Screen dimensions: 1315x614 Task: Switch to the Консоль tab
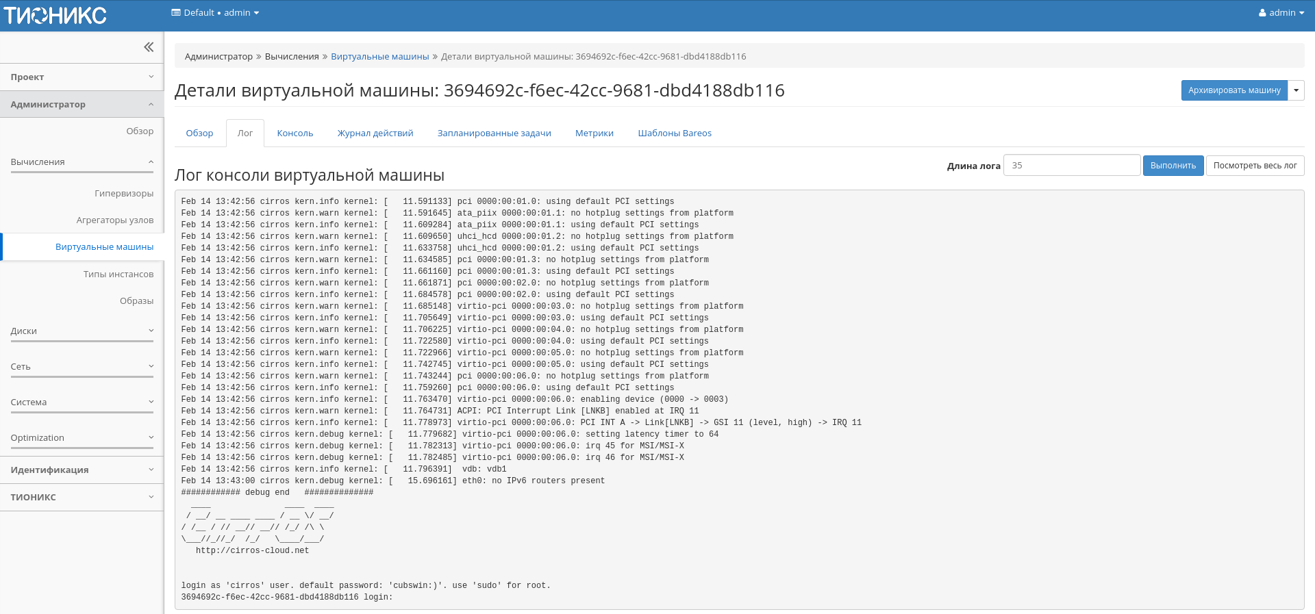295,133
